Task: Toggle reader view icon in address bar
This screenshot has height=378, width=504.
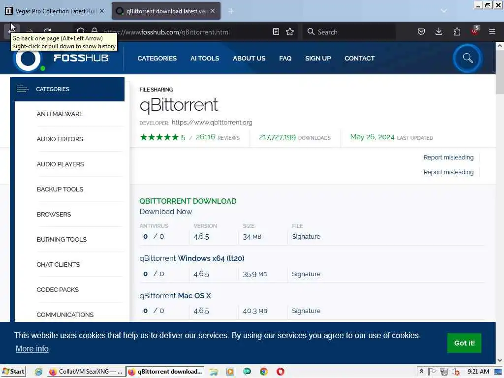Action: point(276,31)
